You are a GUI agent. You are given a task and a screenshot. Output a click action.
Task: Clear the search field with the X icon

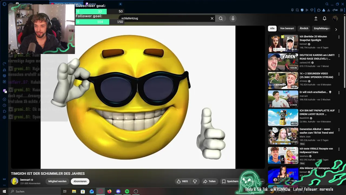tap(212, 18)
